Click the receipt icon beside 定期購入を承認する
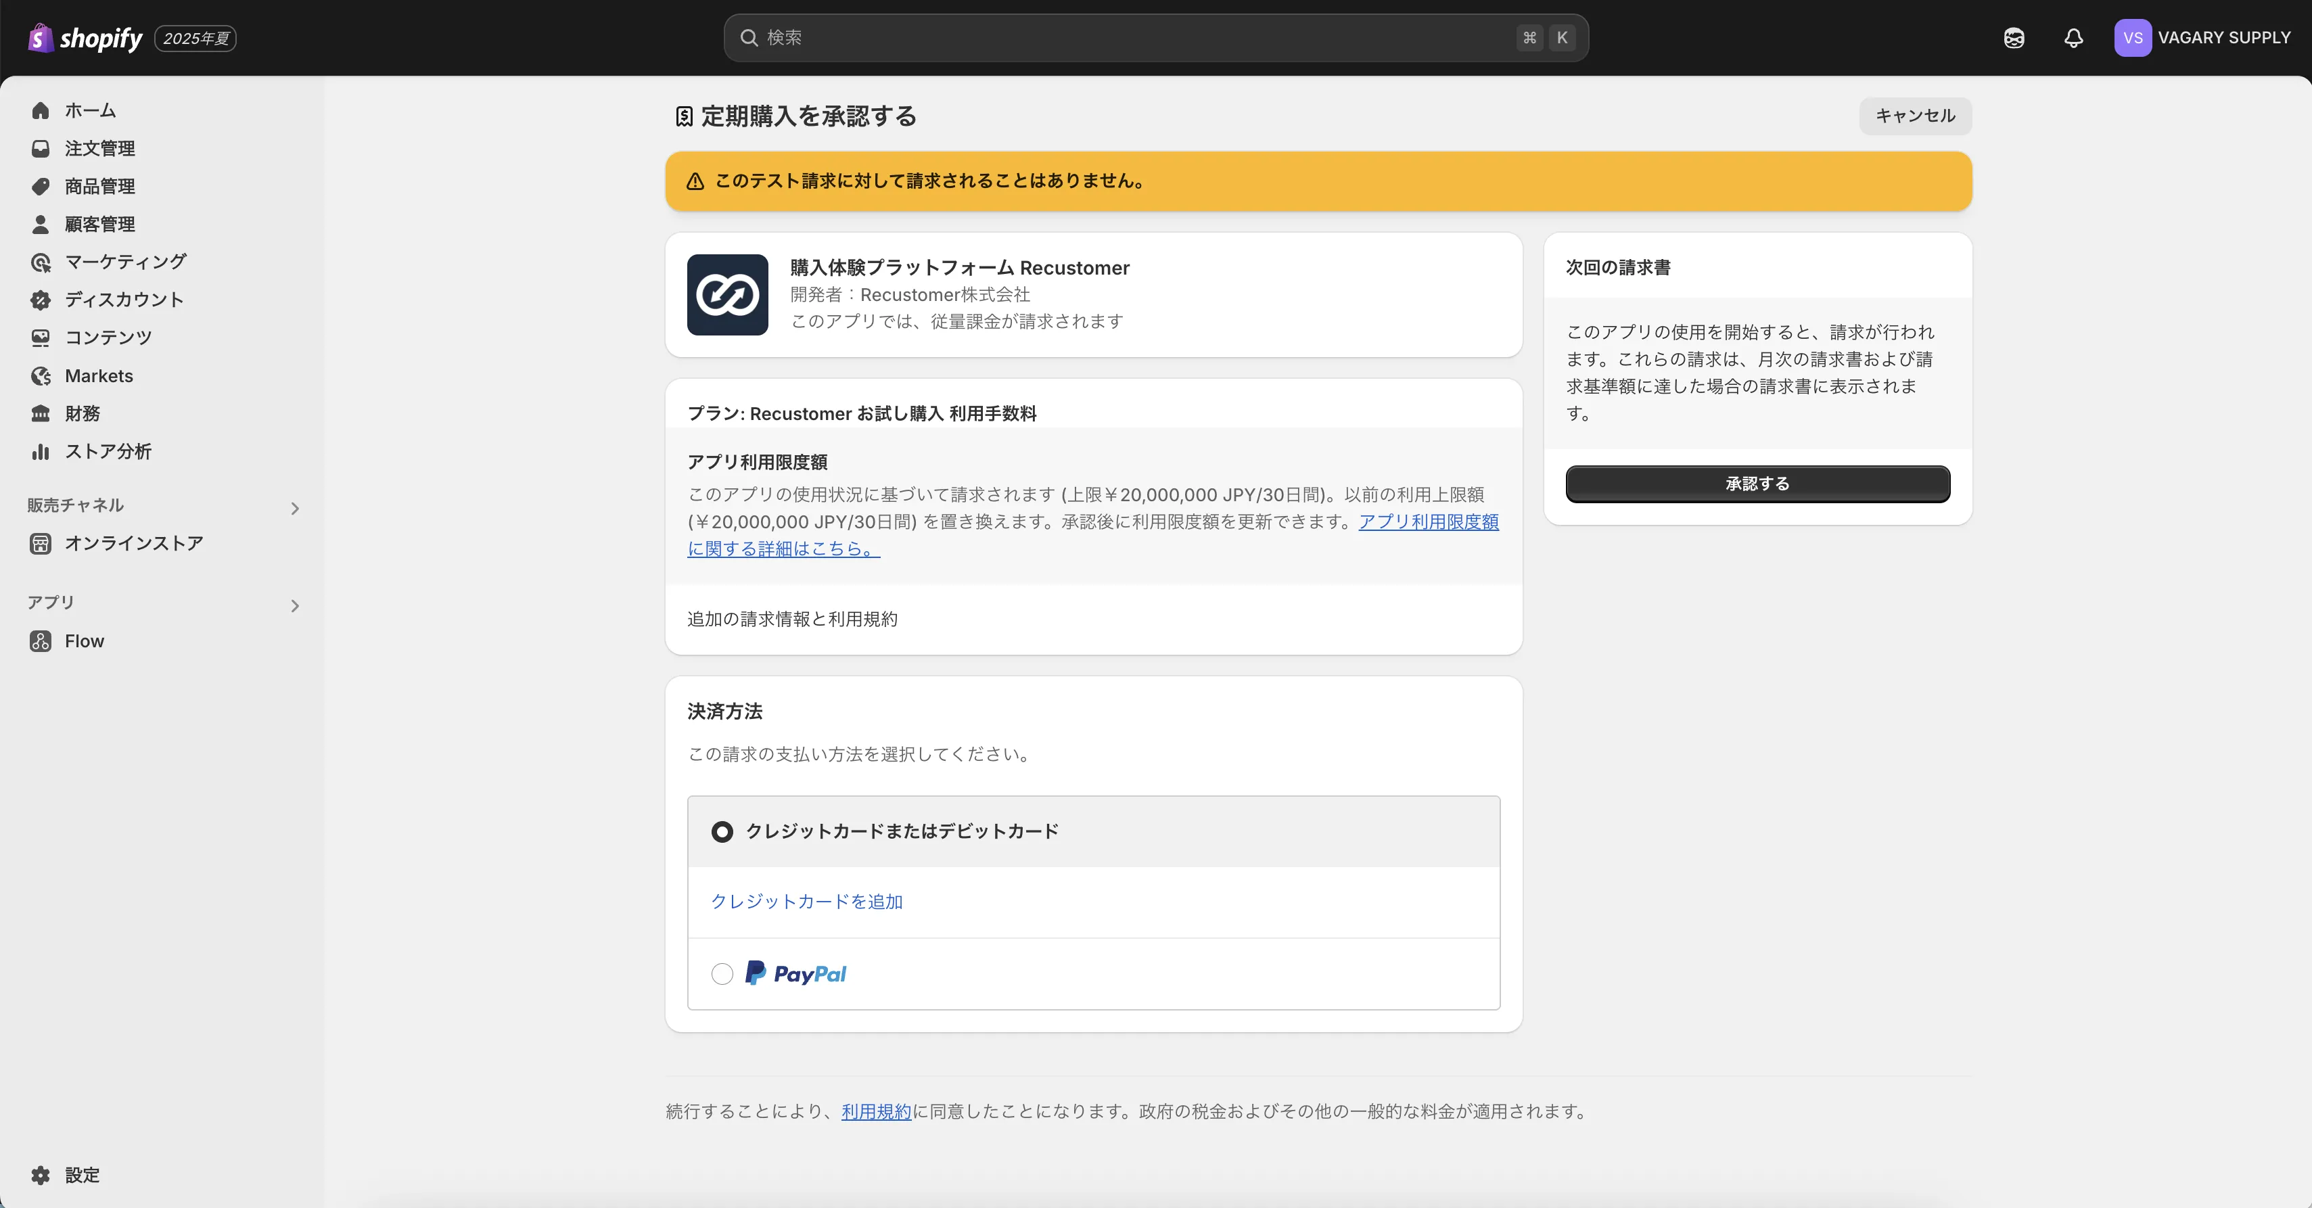The width and height of the screenshot is (2312, 1208). coord(684,116)
